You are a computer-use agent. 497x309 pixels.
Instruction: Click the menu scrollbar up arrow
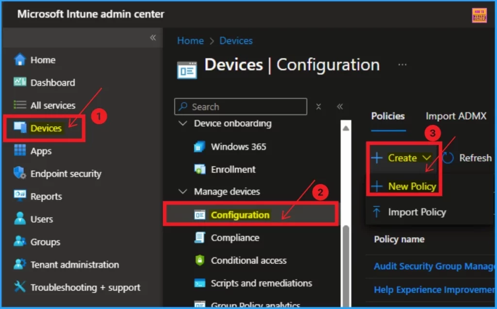[x=346, y=129]
